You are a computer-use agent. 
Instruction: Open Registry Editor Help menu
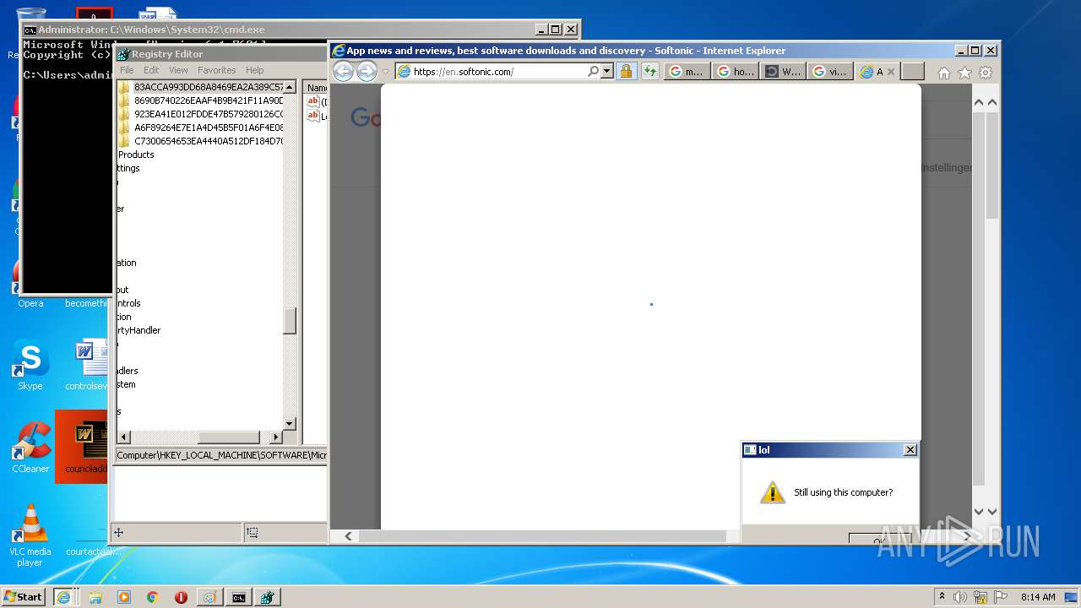[x=255, y=70]
